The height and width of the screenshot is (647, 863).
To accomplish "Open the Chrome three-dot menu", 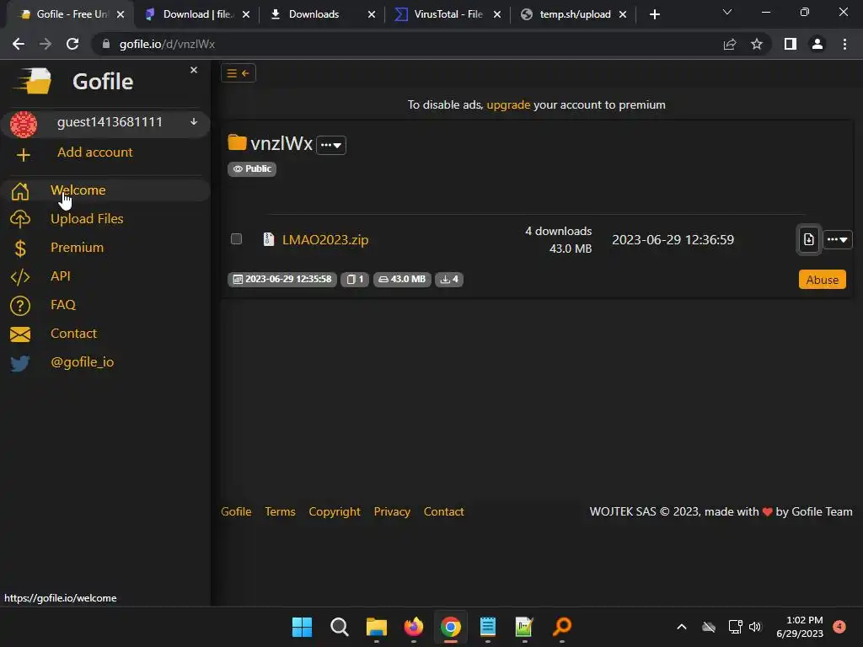I will tap(844, 44).
